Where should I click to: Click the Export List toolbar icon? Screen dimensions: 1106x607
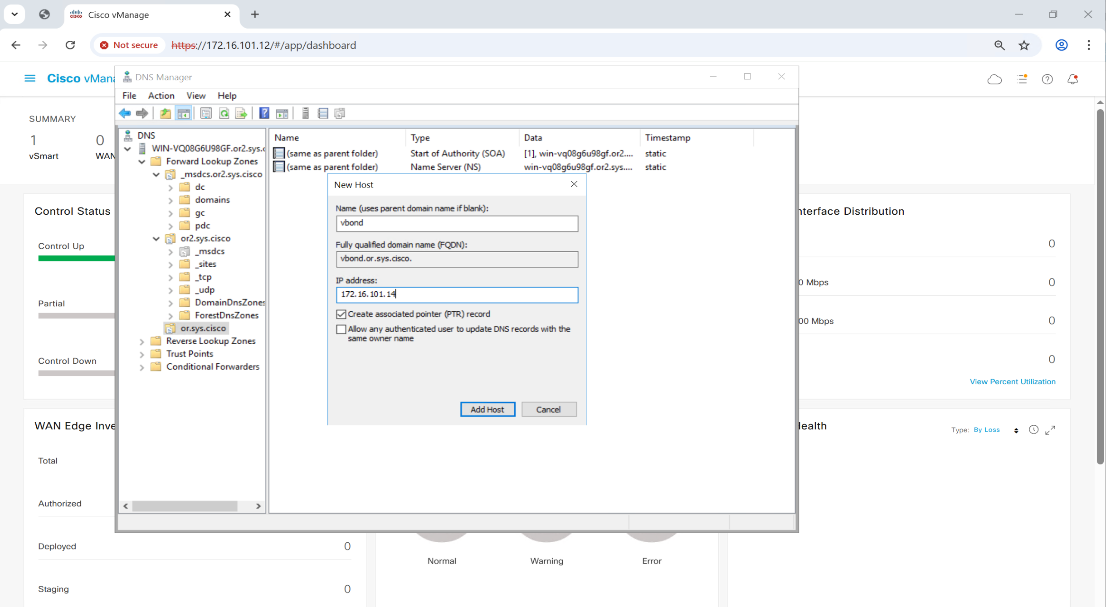click(x=241, y=113)
